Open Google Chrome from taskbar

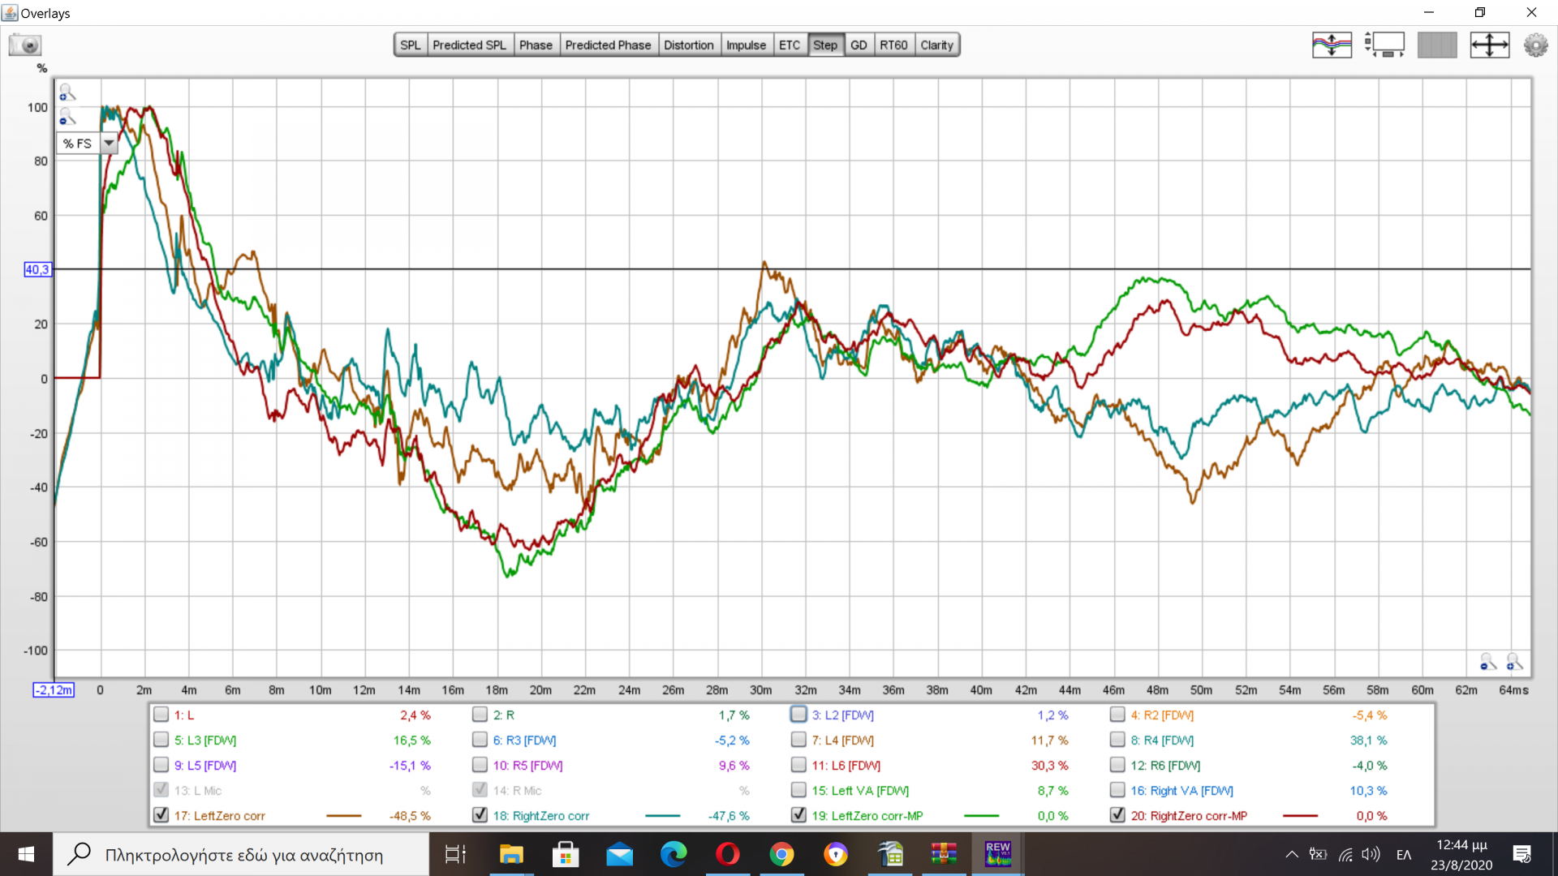[x=781, y=854]
